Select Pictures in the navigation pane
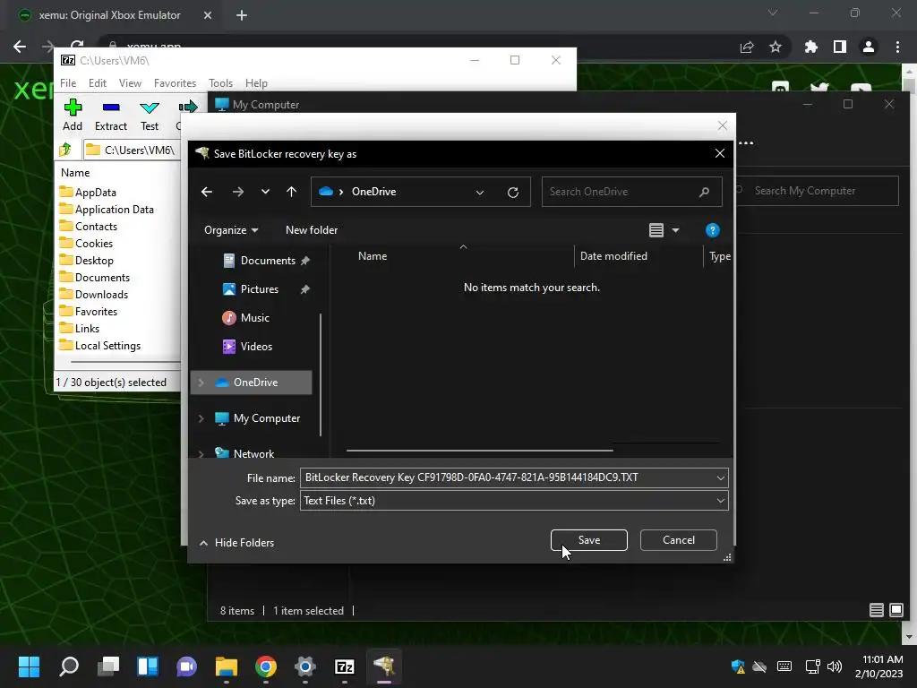 click(260, 289)
